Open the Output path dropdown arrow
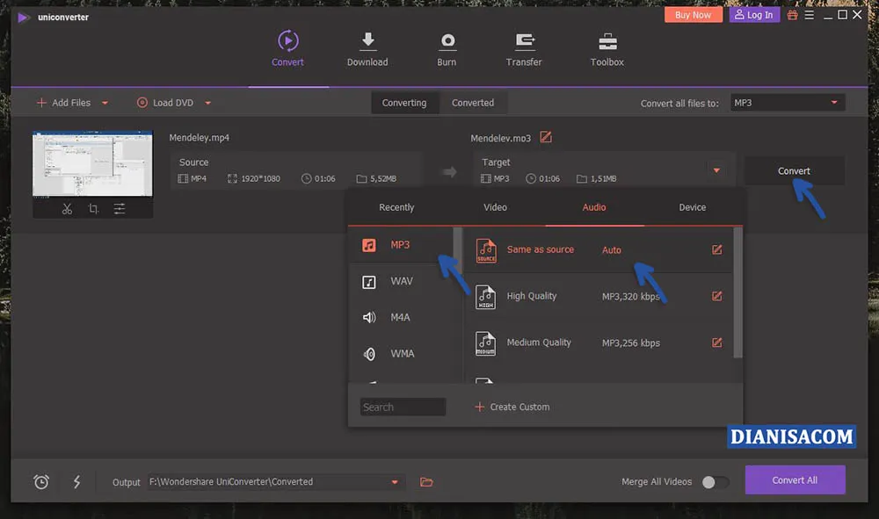Image resolution: width=879 pixels, height=519 pixels. (x=394, y=482)
